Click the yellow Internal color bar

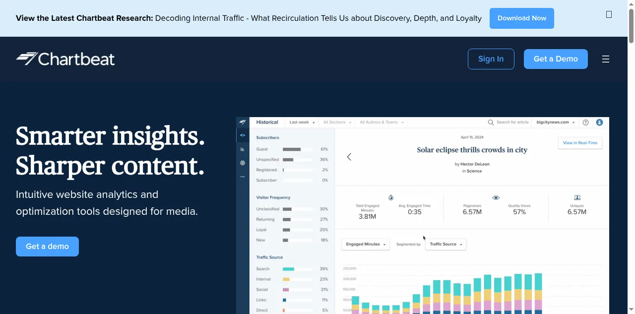pos(286,279)
